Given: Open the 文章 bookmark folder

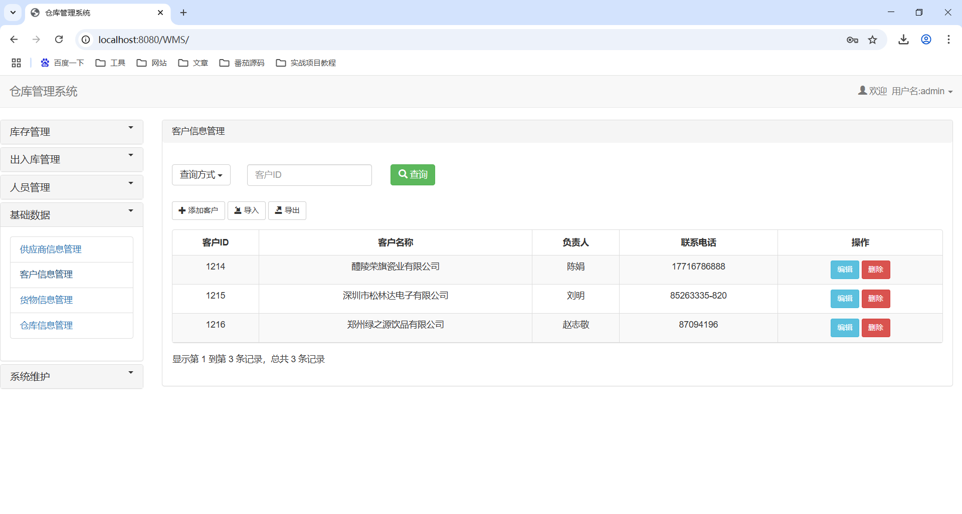Looking at the screenshot, I should [x=193, y=63].
